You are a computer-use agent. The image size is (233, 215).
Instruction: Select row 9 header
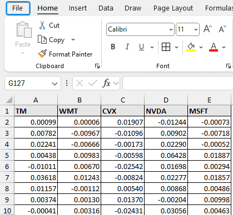pyautogui.click(x=7, y=199)
